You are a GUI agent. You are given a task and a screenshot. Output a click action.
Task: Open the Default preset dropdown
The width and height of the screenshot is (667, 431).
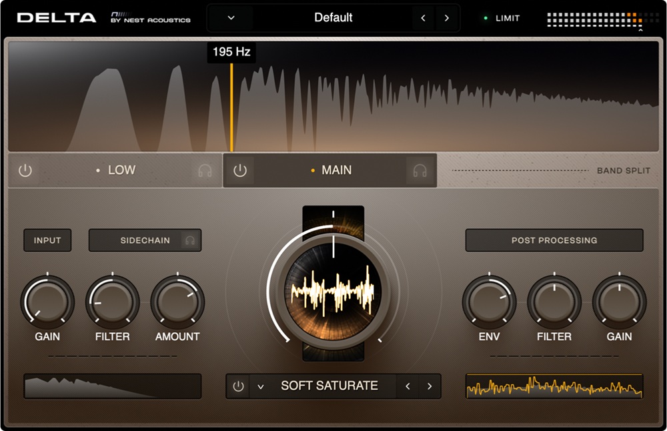click(x=229, y=18)
